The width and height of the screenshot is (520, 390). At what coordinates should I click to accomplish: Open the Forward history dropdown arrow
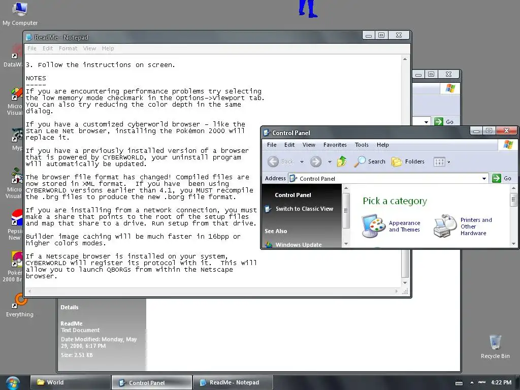(x=330, y=162)
